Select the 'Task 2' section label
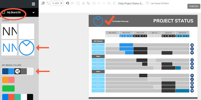 click(98, 57)
